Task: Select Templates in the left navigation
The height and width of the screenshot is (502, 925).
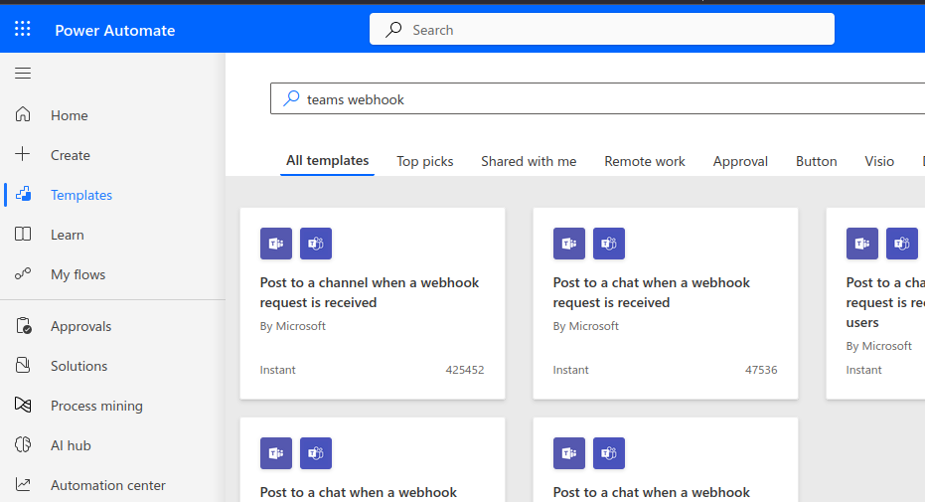Action: pyautogui.click(x=80, y=195)
